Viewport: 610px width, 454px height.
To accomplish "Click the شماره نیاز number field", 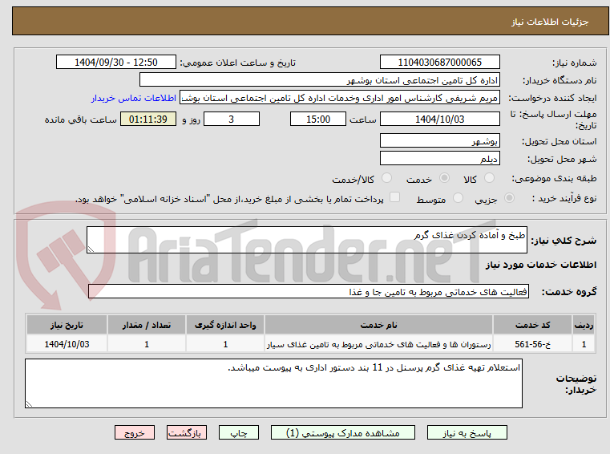I will (x=439, y=62).
